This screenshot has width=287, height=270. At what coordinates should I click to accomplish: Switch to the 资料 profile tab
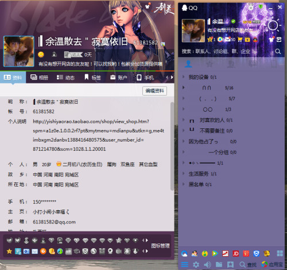pyautogui.click(x=13, y=78)
